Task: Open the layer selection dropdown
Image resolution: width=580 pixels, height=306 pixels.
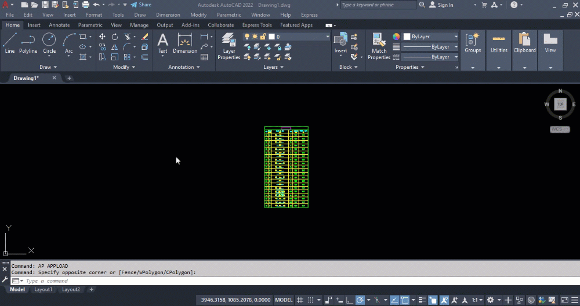Action: (327, 37)
